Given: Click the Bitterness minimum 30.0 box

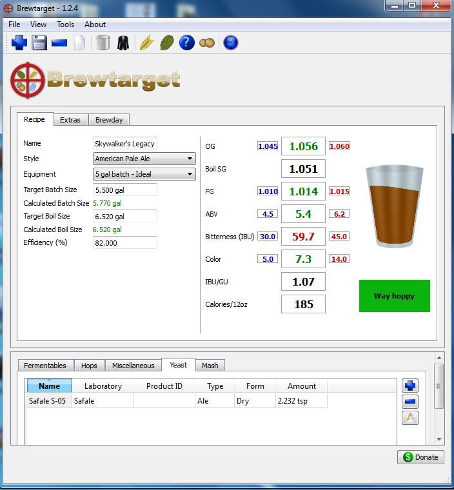Looking at the screenshot, I should tap(268, 236).
